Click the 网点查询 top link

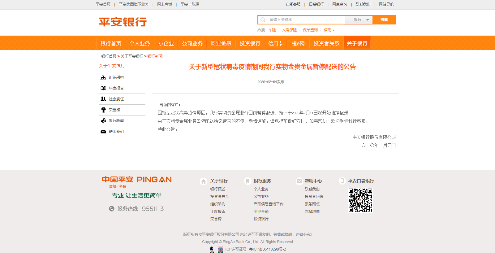click(340, 4)
